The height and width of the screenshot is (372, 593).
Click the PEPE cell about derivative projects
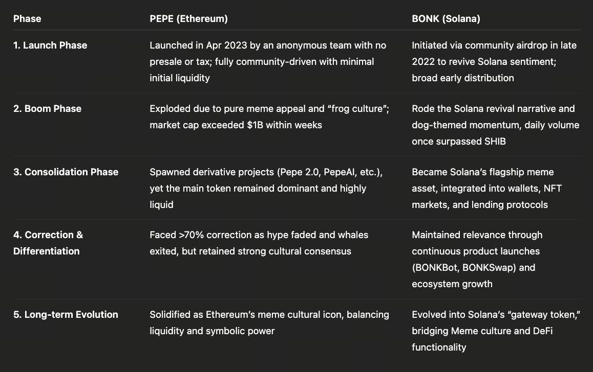tap(266, 188)
